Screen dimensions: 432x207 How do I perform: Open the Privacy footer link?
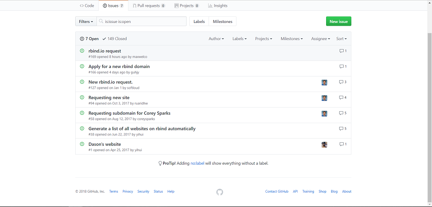(128, 192)
